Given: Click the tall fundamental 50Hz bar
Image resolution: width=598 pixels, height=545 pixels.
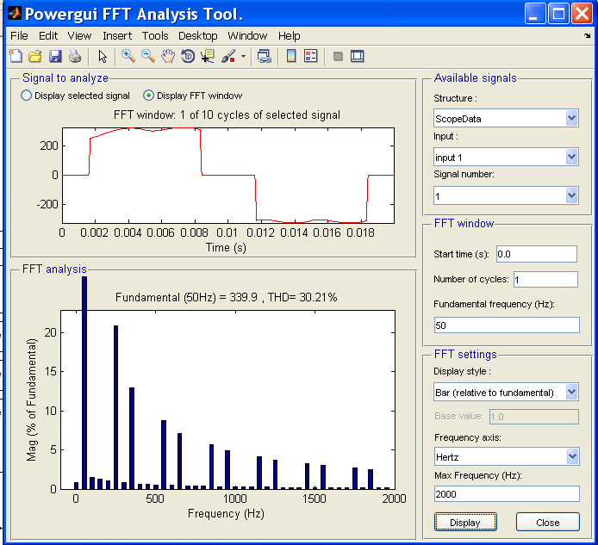Looking at the screenshot, I should [84, 382].
